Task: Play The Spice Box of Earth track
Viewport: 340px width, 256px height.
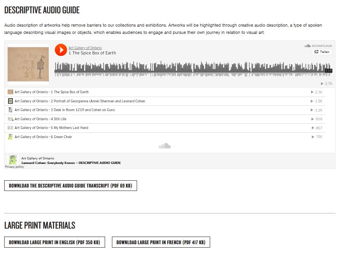Action: tap(61, 50)
